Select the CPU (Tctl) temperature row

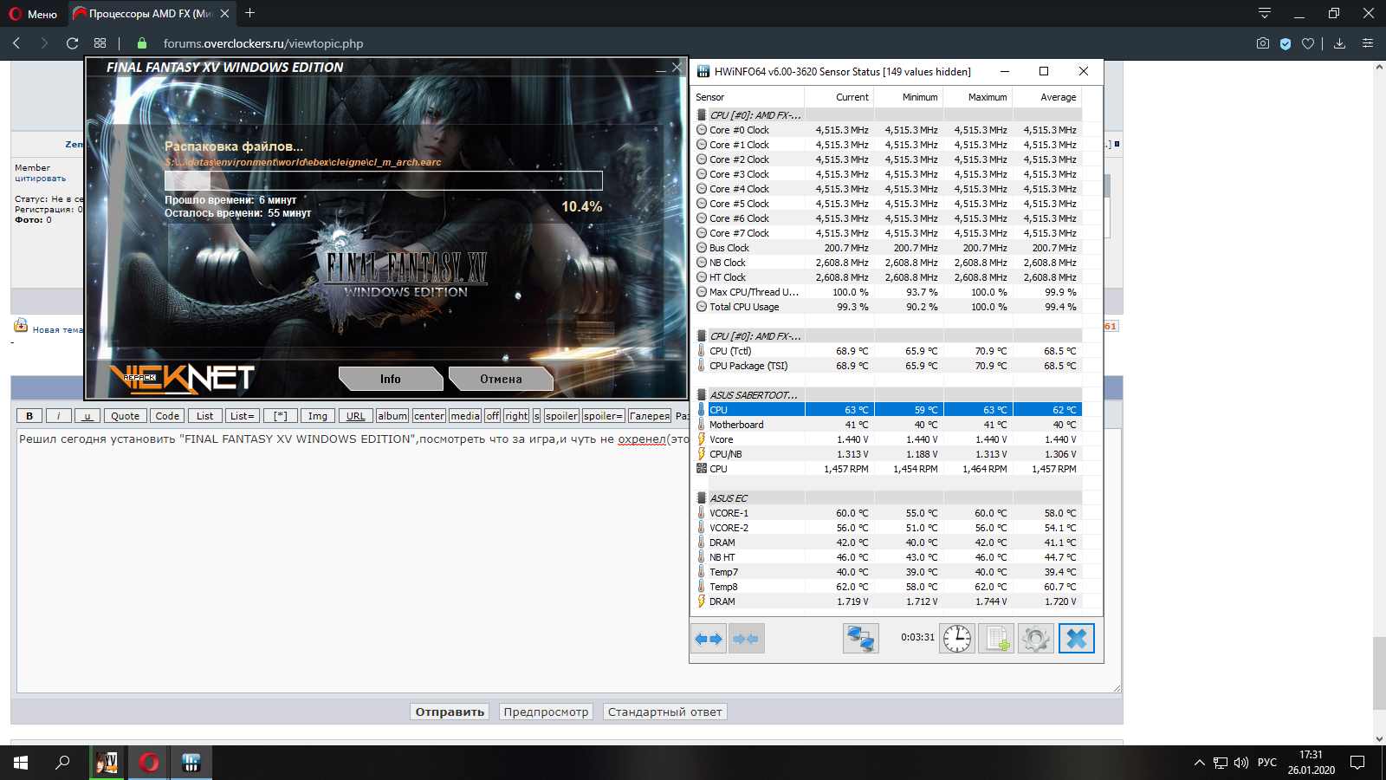(887, 351)
